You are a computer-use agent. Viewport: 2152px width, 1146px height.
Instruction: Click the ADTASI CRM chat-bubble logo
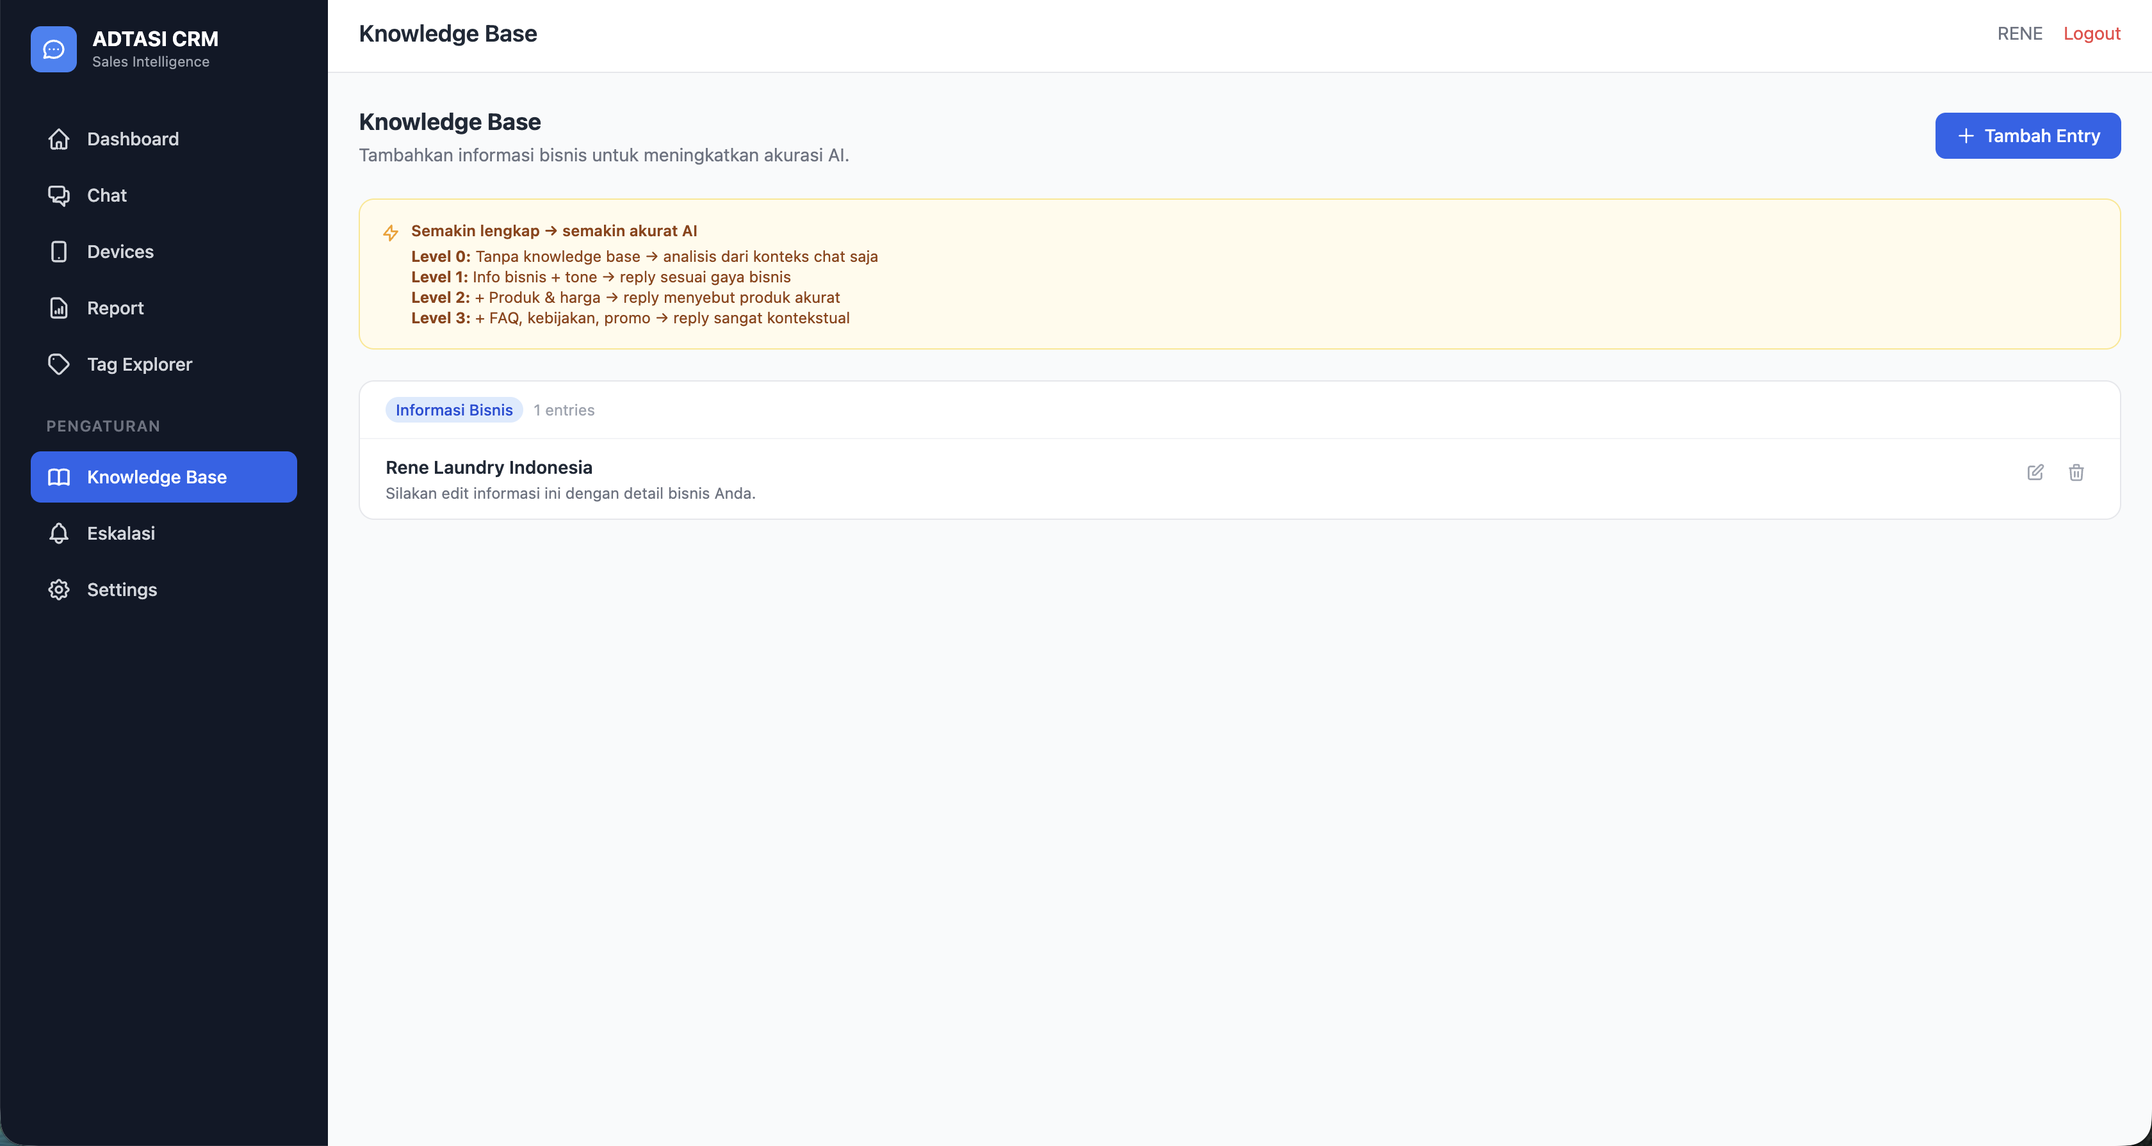(53, 49)
